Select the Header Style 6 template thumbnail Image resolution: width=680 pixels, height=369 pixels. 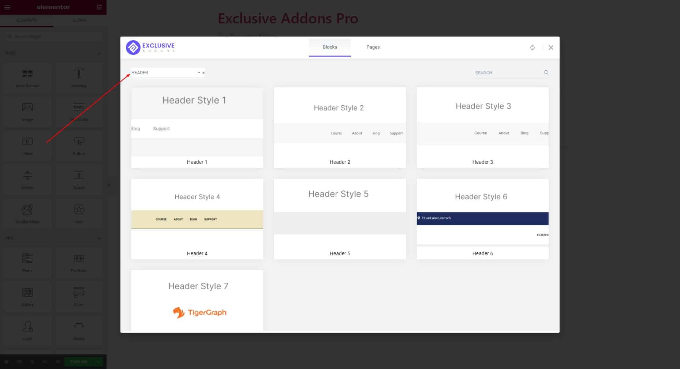coord(483,213)
